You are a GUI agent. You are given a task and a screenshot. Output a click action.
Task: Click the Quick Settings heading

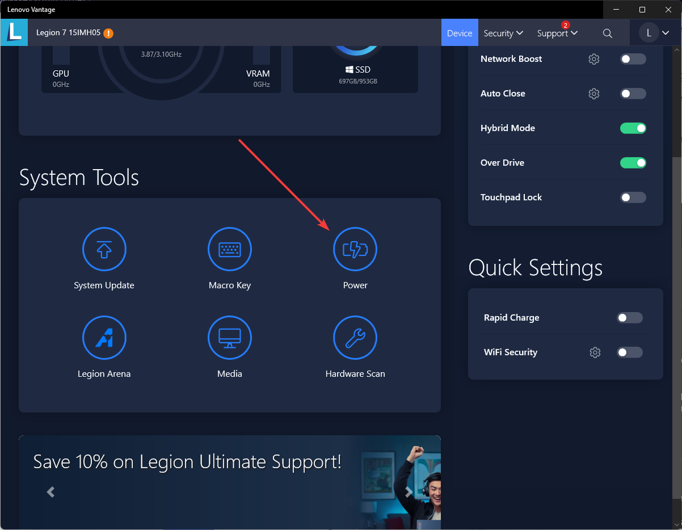[x=536, y=268]
